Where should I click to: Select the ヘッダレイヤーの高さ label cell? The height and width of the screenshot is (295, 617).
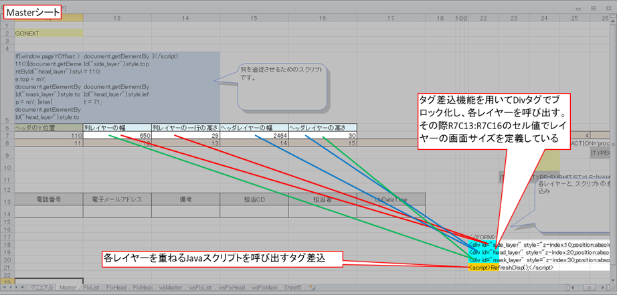pos(323,128)
